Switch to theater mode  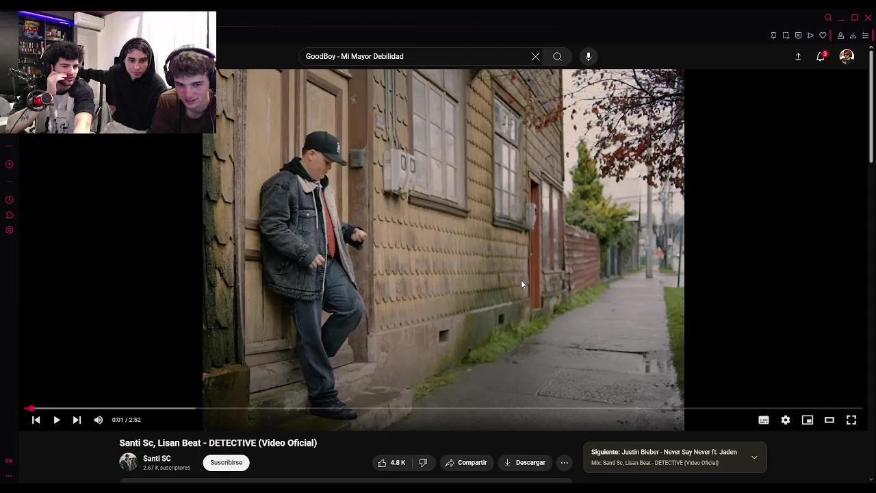point(829,420)
